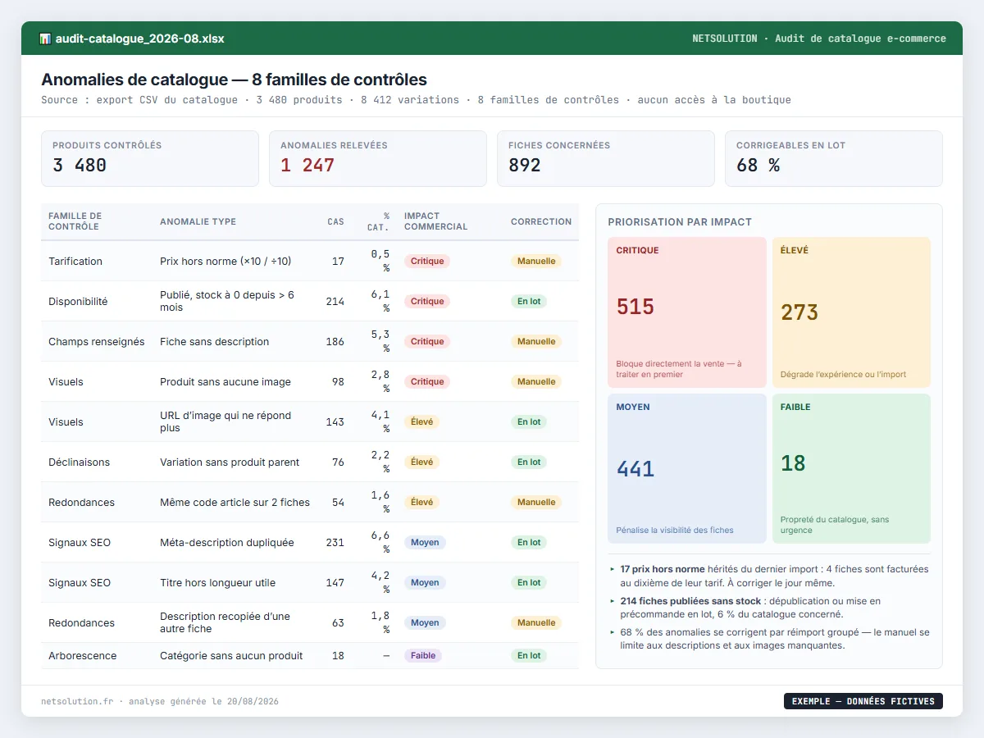The height and width of the screenshot is (738, 984).
Task: Click the Manuelle badge in the 54 cases row
Action: pyautogui.click(x=536, y=502)
